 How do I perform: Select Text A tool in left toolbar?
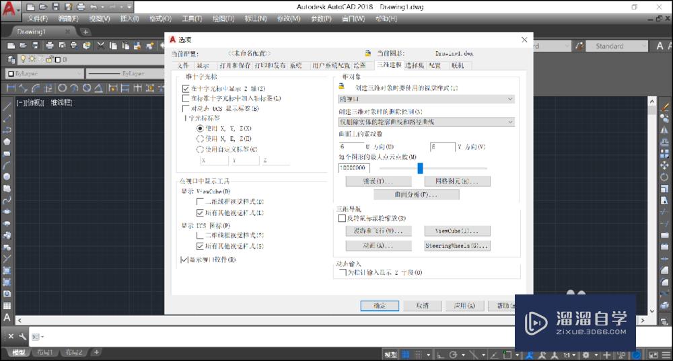(7, 318)
